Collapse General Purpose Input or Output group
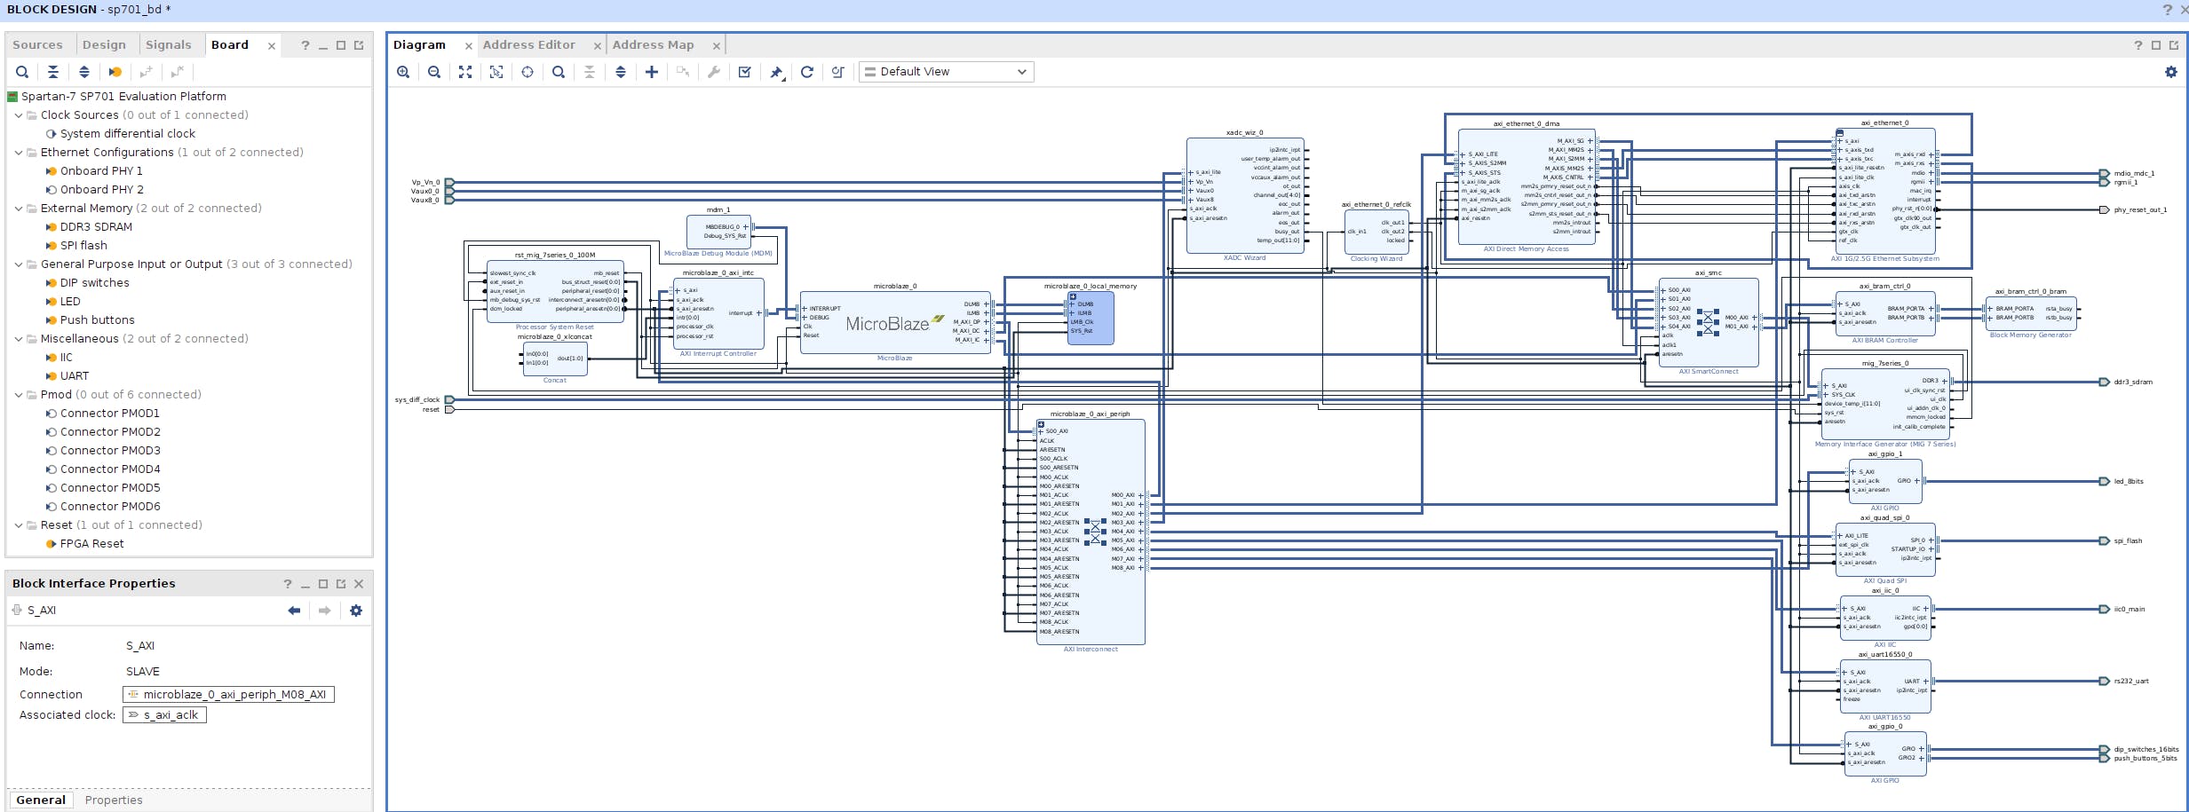This screenshot has height=812, width=2189. coord(19,264)
